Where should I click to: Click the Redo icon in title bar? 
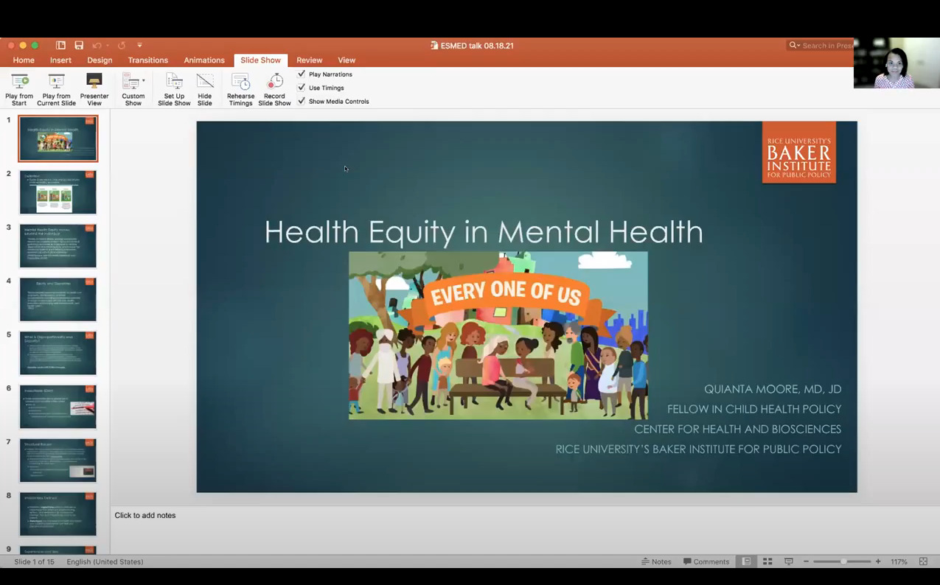click(x=121, y=46)
